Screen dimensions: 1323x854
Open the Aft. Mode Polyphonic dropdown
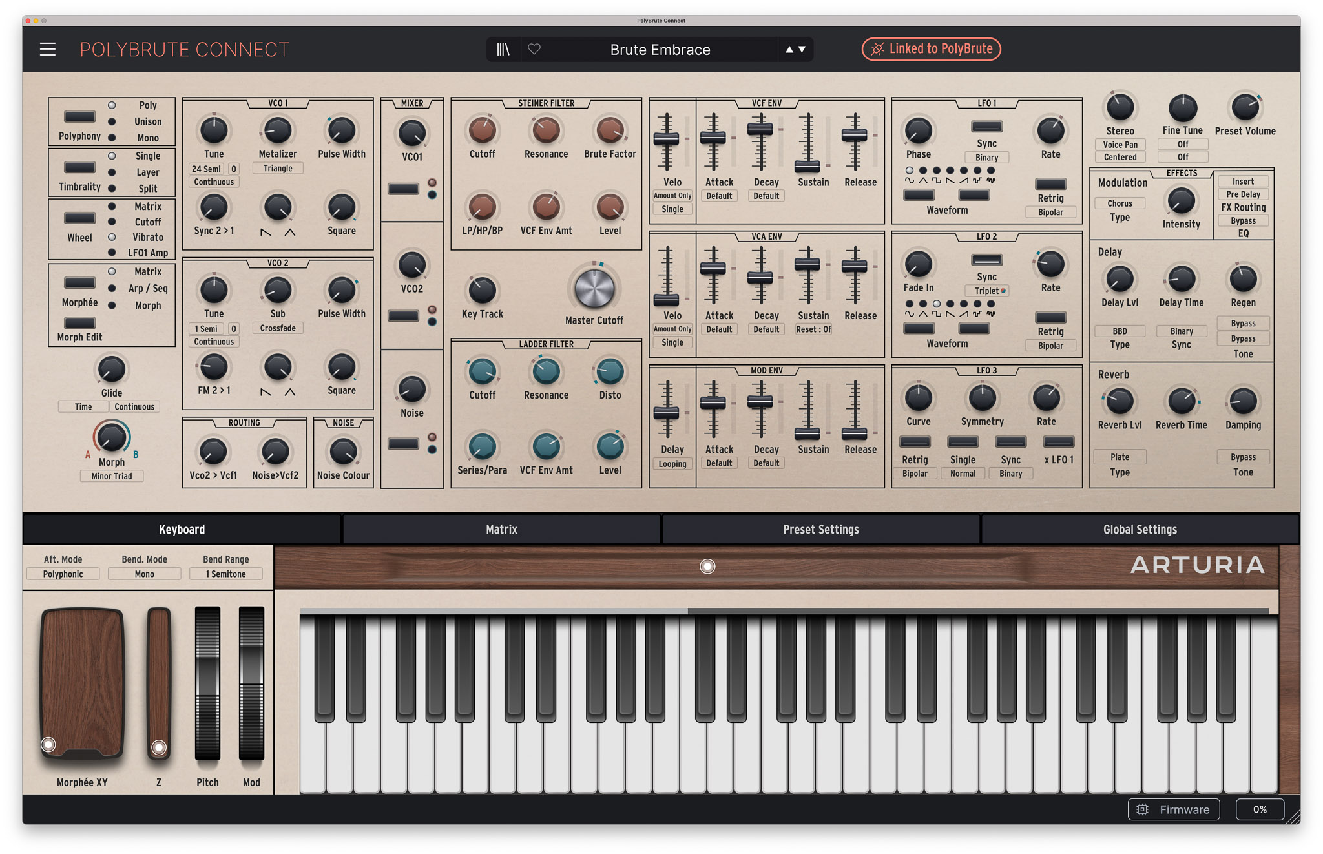(x=63, y=574)
